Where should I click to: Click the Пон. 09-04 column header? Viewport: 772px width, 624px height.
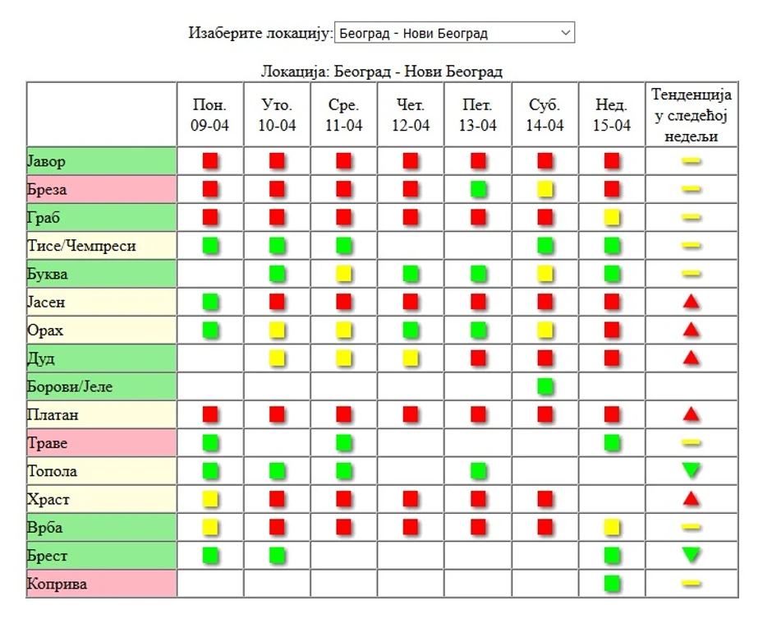click(210, 114)
